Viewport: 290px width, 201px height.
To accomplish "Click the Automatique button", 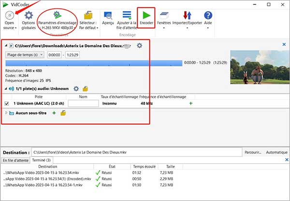I will tap(276, 152).
